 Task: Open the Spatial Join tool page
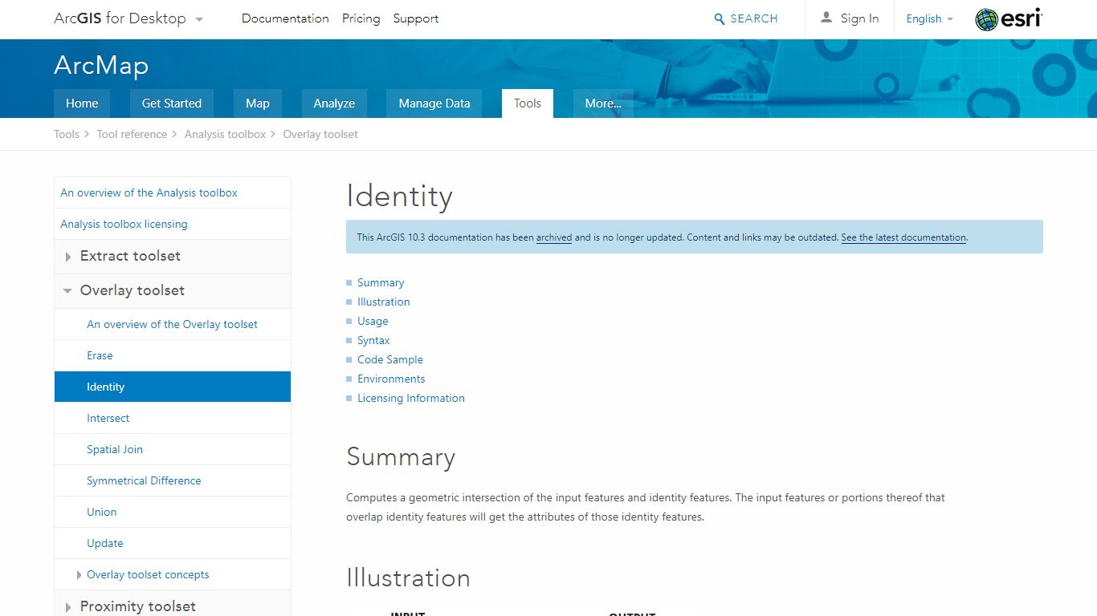click(x=172, y=450)
